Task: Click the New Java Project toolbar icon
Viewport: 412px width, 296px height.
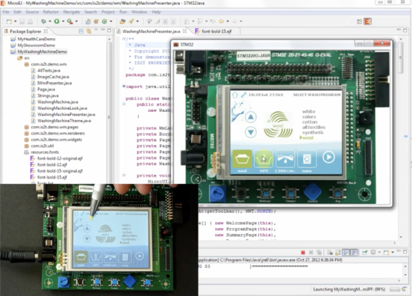Action: (88, 21)
